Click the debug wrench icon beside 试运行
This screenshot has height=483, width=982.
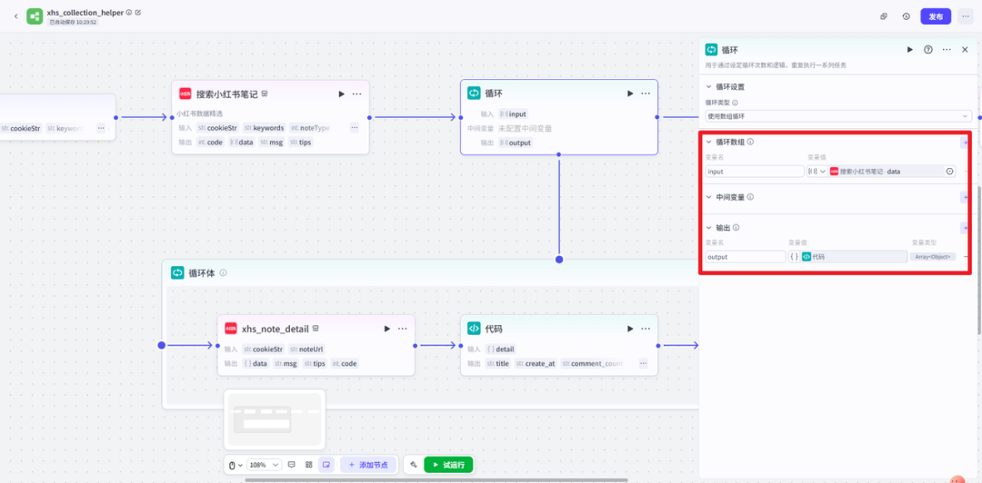pos(414,465)
